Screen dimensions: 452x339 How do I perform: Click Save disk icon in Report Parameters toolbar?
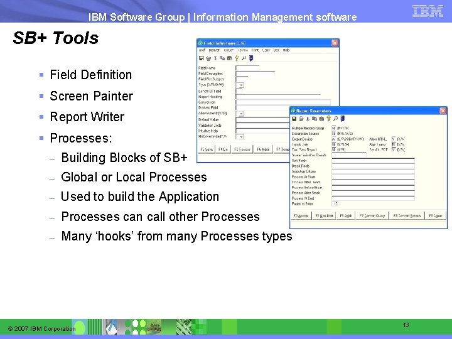pos(294,119)
